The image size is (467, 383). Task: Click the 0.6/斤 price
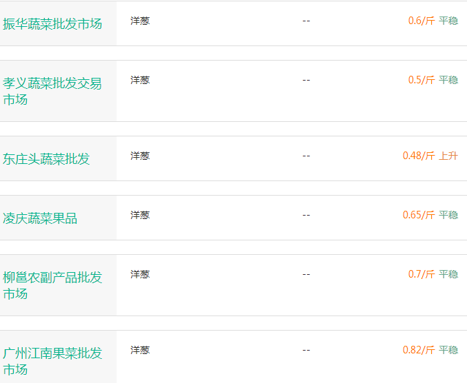coord(421,21)
